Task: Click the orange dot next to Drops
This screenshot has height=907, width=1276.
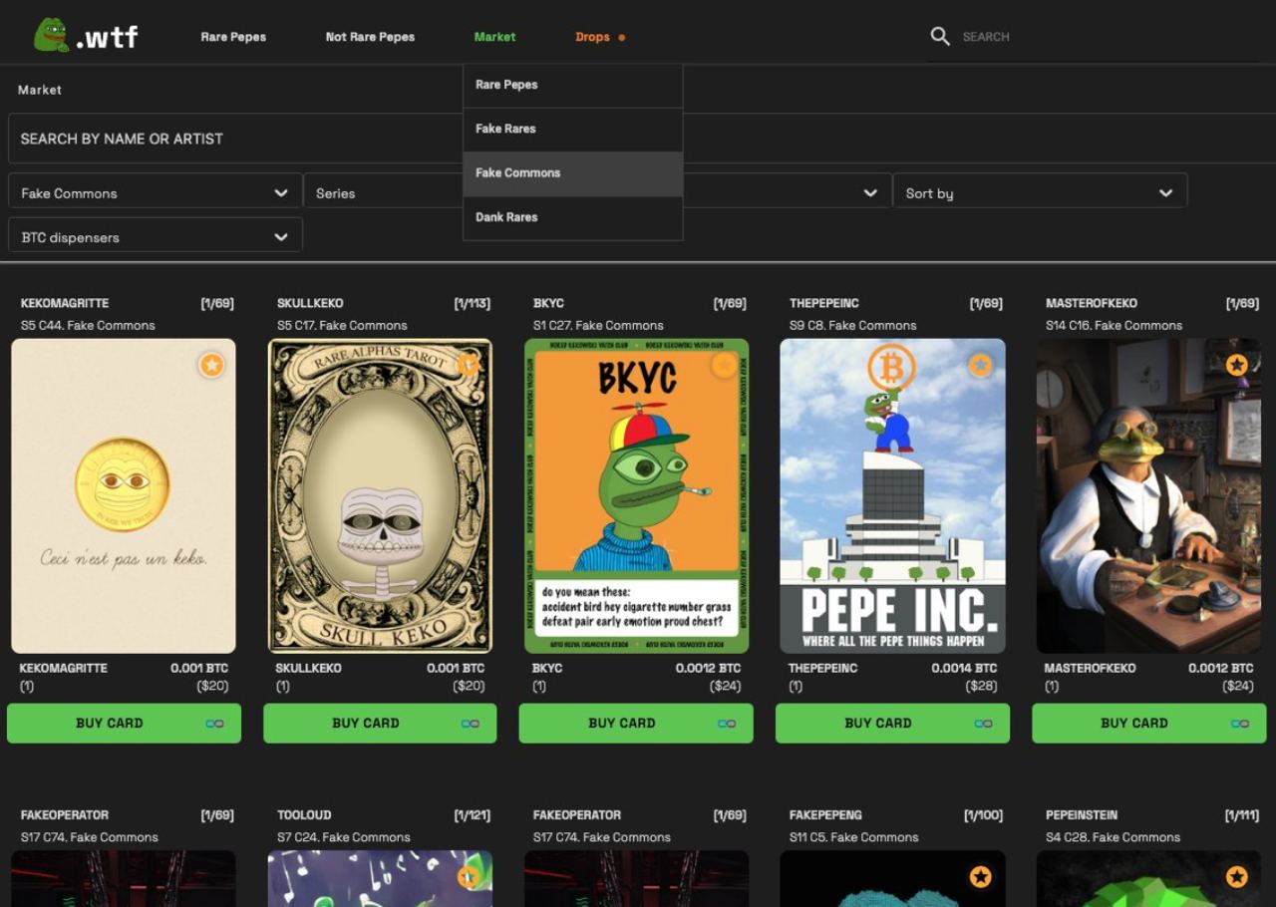Action: (x=622, y=37)
